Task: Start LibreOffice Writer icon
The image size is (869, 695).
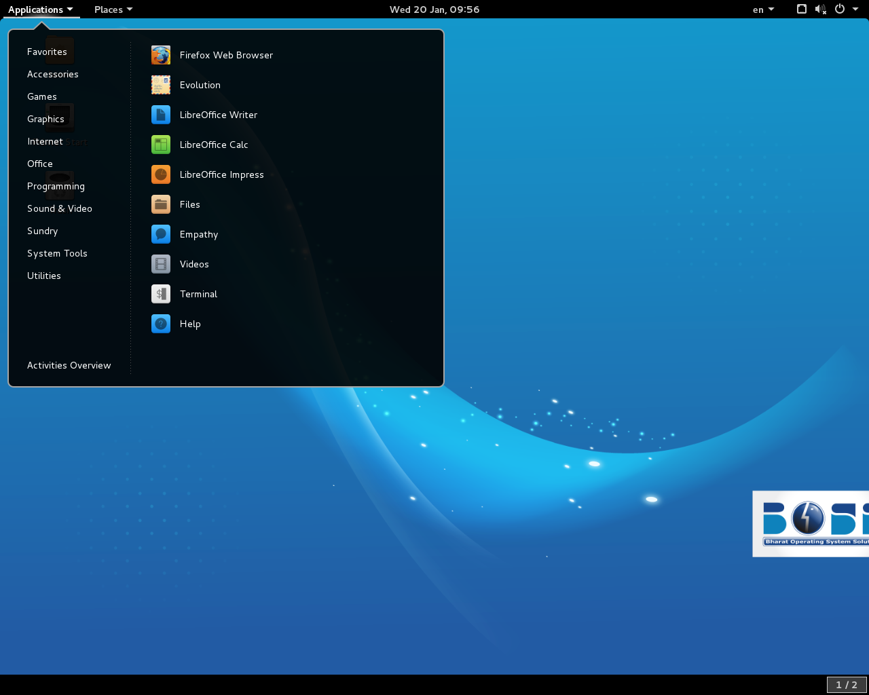Action: pos(161,115)
